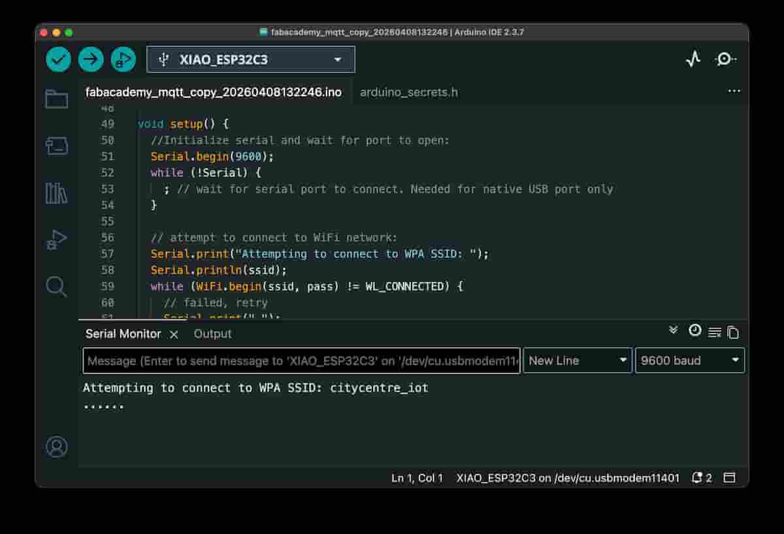Image resolution: width=784 pixels, height=534 pixels.
Task: Click the Ln 1, Col 1 status
Action: click(417, 478)
